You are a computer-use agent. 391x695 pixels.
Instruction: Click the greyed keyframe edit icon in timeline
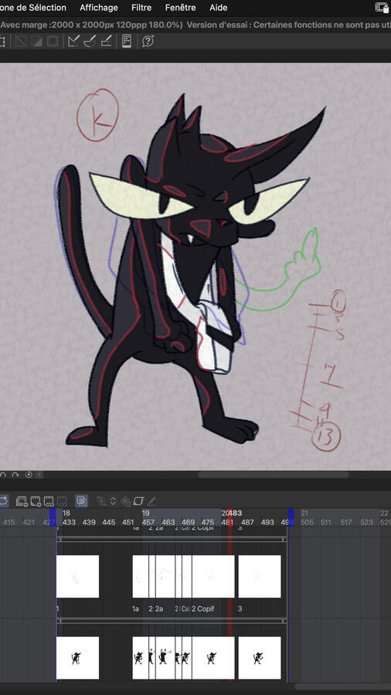pyautogui.click(x=101, y=501)
